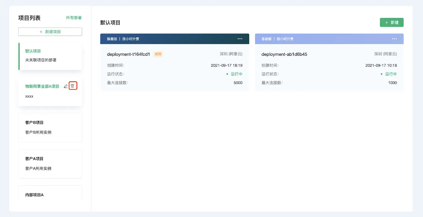The width and height of the screenshot is (423, 217).
Task: Open the edit pencil icon for 物联网事业部A项目
Action: click(66, 86)
